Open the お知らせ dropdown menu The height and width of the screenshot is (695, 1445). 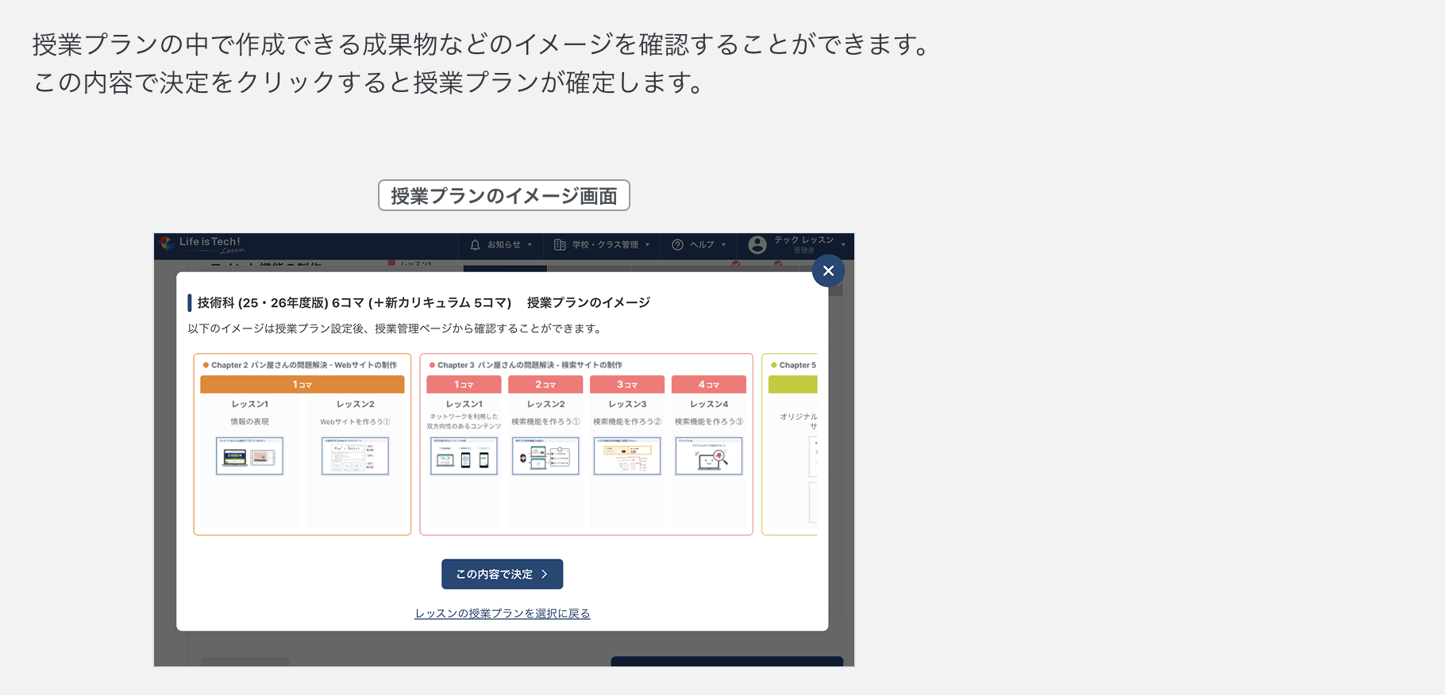pyautogui.click(x=509, y=245)
